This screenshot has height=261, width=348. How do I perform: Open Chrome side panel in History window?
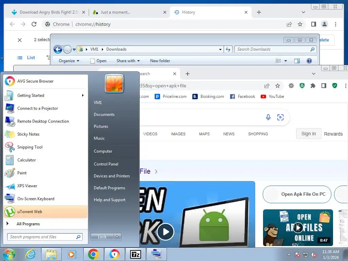[x=313, y=24]
